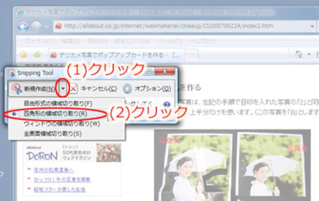Viewport: 319px width, 201px height.
Task: Open the ヘルプ(H) menu
Action: tap(202, 41)
